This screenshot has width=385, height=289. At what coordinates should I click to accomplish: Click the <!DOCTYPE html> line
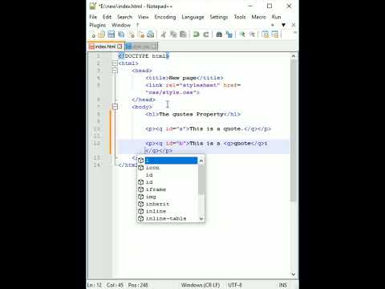(144, 56)
